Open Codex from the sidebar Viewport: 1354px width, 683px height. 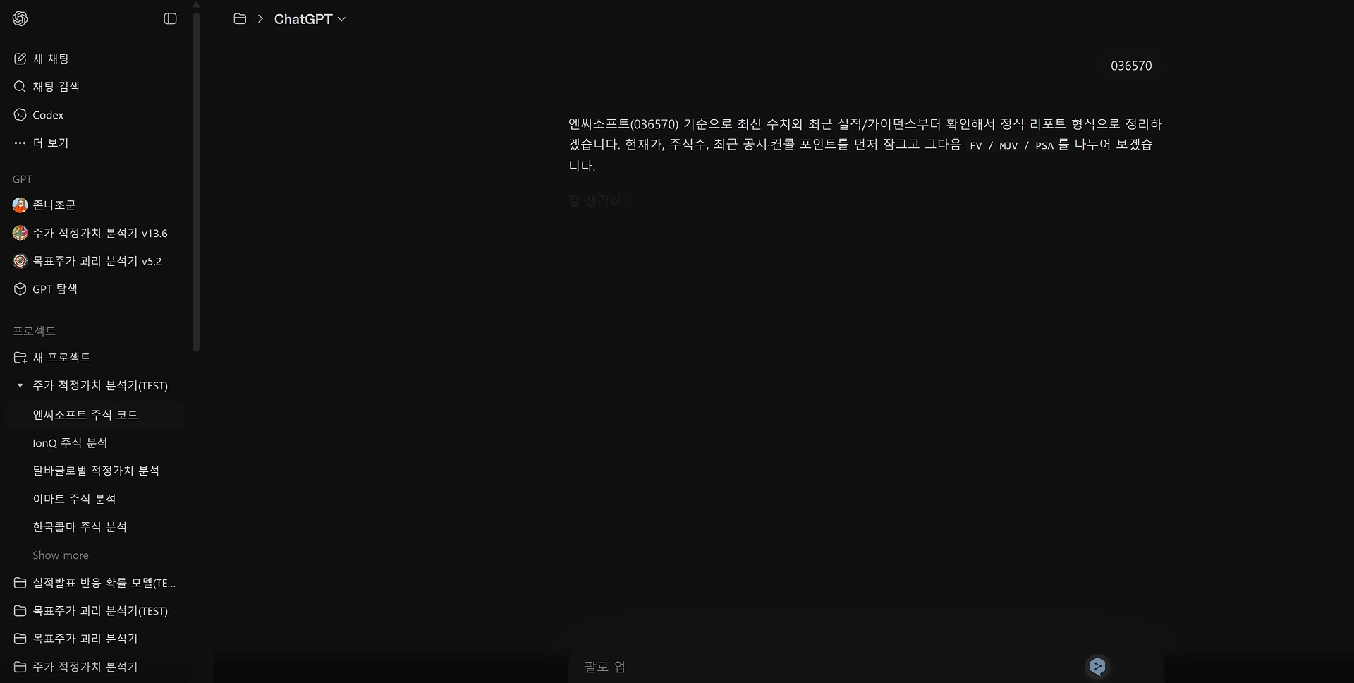tap(95, 115)
